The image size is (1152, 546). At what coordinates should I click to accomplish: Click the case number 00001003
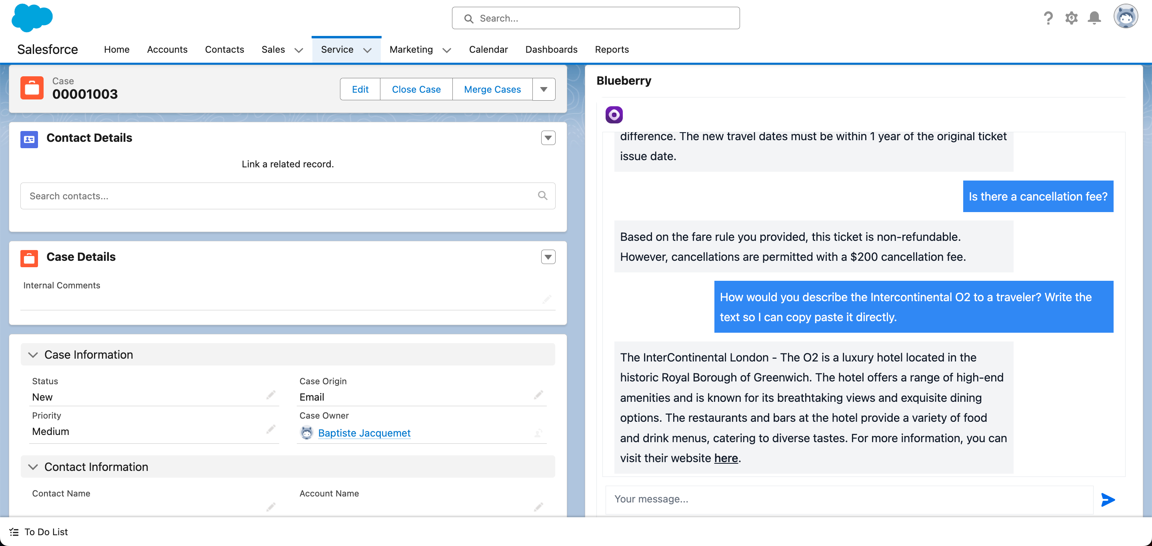(85, 94)
